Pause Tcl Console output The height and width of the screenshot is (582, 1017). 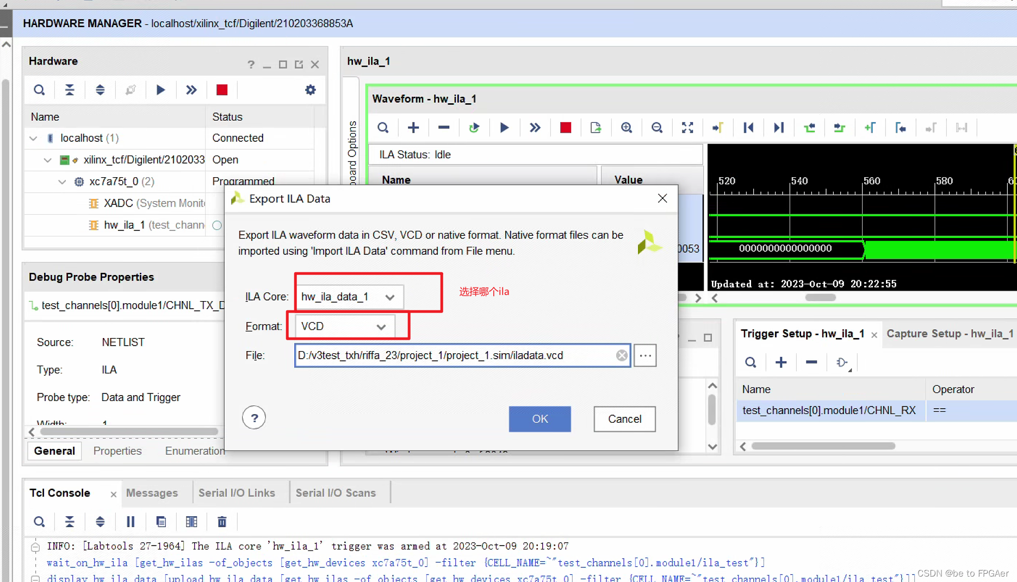(x=131, y=521)
